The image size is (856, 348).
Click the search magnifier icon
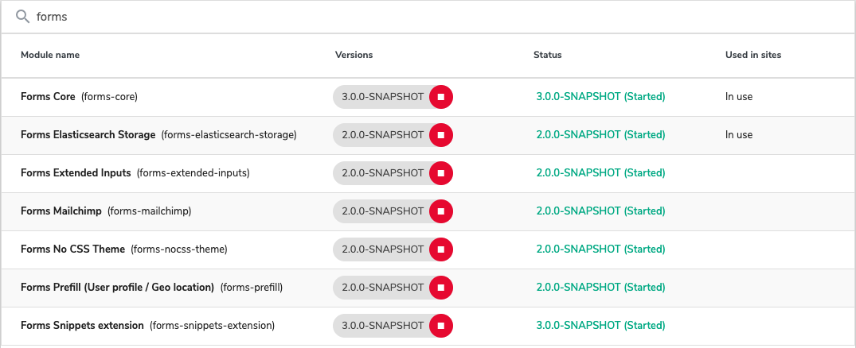coord(22,17)
